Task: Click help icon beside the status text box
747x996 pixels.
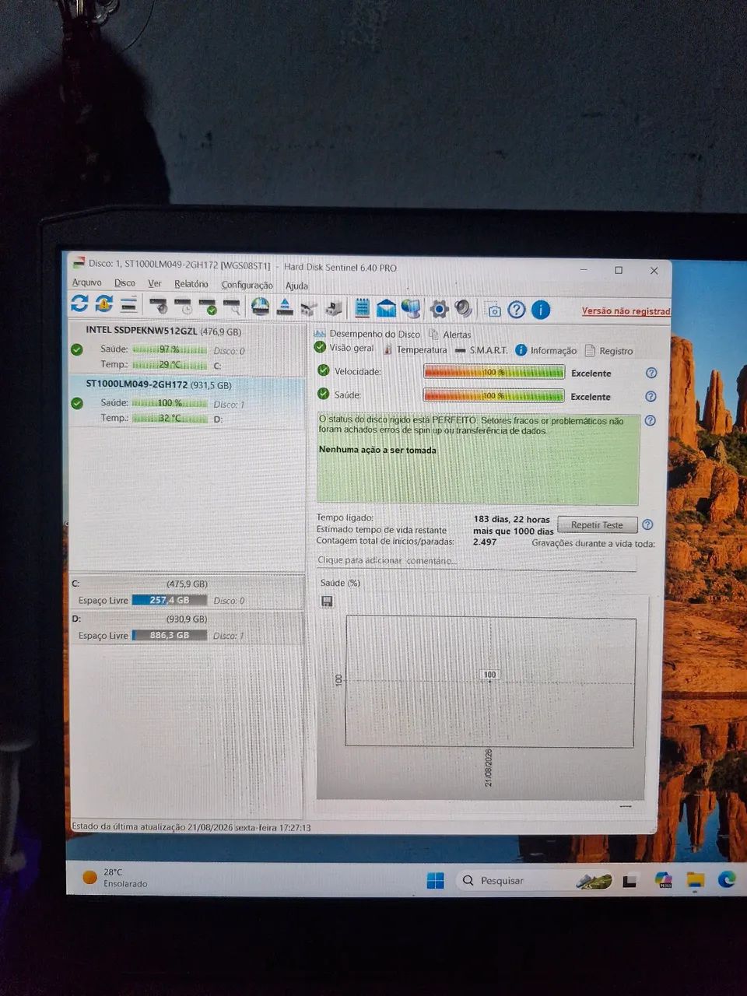Action: [x=651, y=421]
